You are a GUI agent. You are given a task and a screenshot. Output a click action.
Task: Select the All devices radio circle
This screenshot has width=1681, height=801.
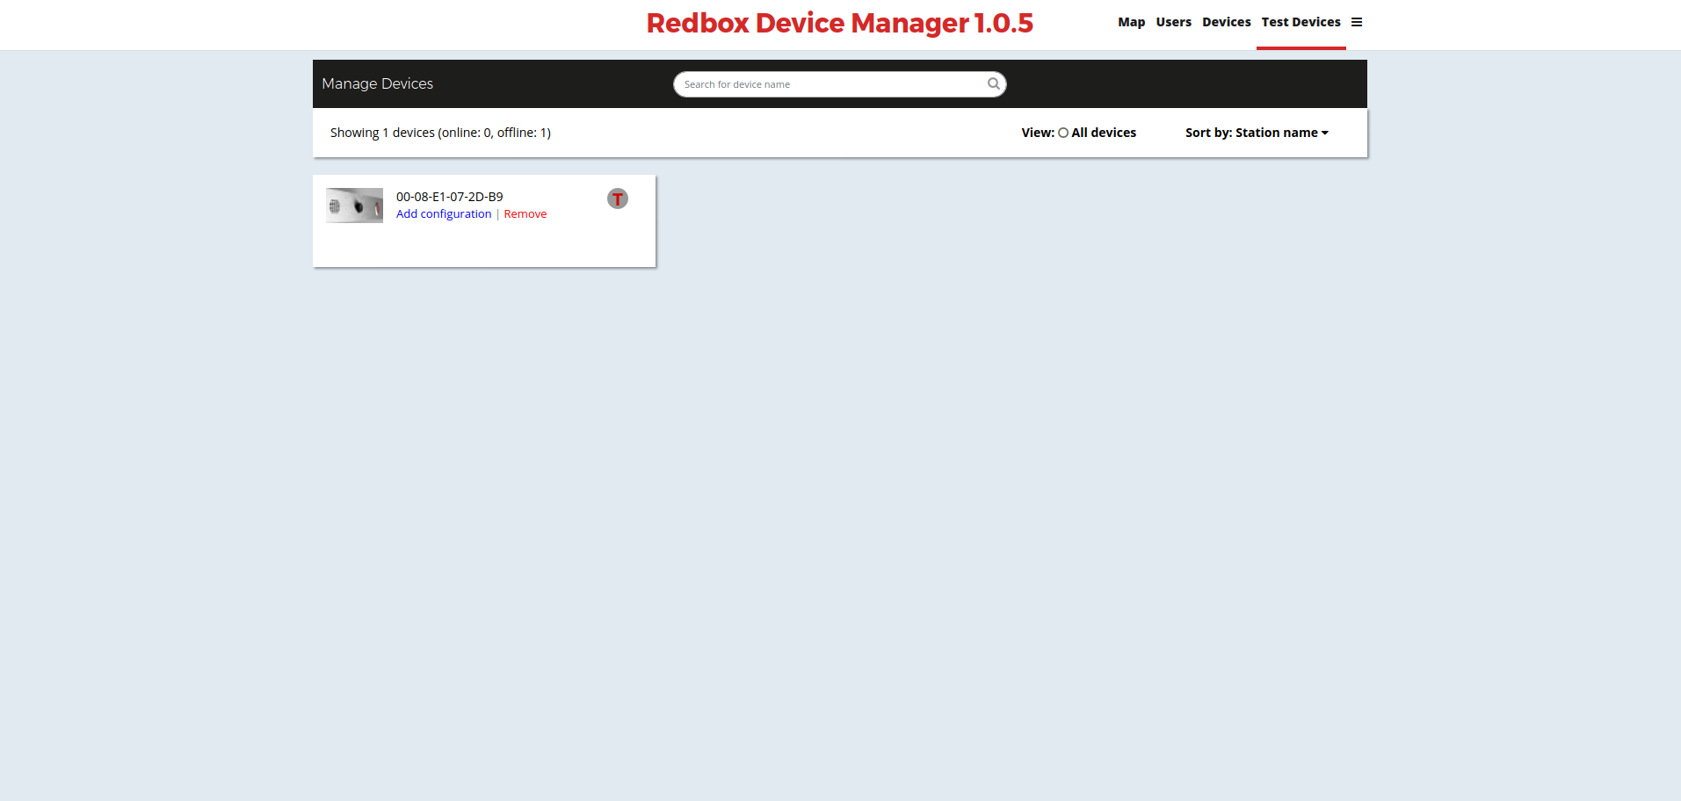tap(1063, 133)
